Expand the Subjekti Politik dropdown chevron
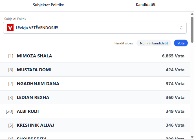The width and height of the screenshot is (194, 140). pyautogui.click(x=181, y=28)
